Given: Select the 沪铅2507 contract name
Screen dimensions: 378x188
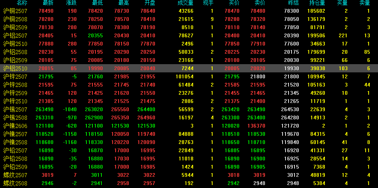Looking at the screenshot, I should pyautogui.click(x=15, y=150).
